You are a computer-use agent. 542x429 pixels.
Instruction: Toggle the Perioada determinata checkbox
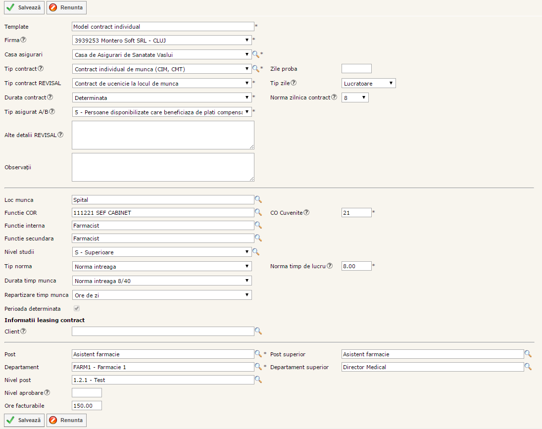pos(77,309)
